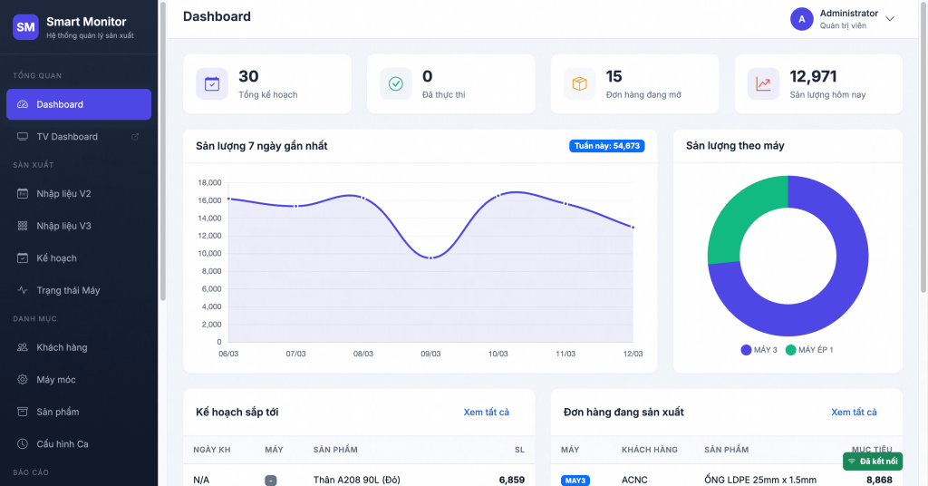This screenshot has width=928, height=486.
Task: Open the Dashboard menu item
Action: coord(79,104)
